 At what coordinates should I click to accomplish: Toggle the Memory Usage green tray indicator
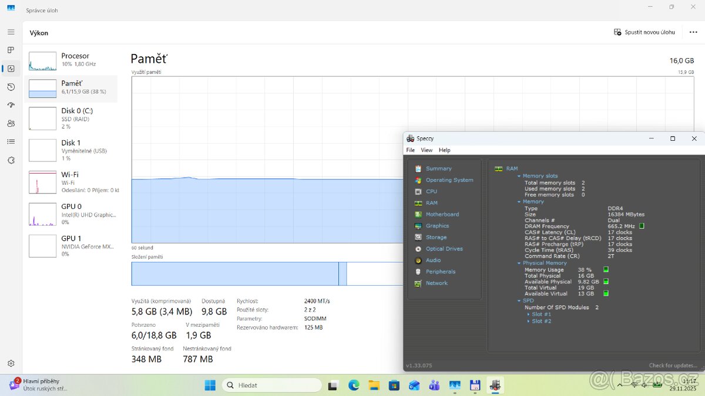click(606, 269)
